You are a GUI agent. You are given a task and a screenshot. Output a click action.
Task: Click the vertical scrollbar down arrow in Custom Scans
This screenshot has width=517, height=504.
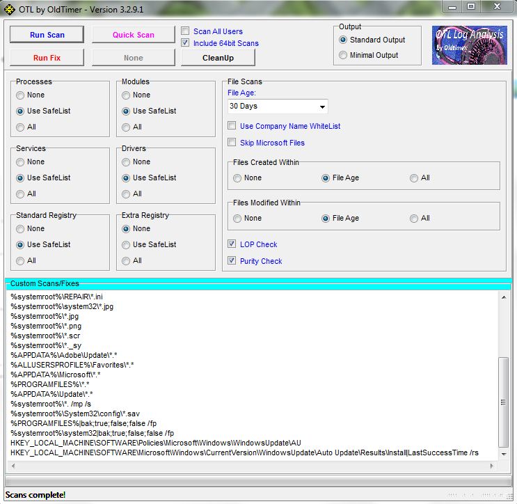[x=504, y=454]
